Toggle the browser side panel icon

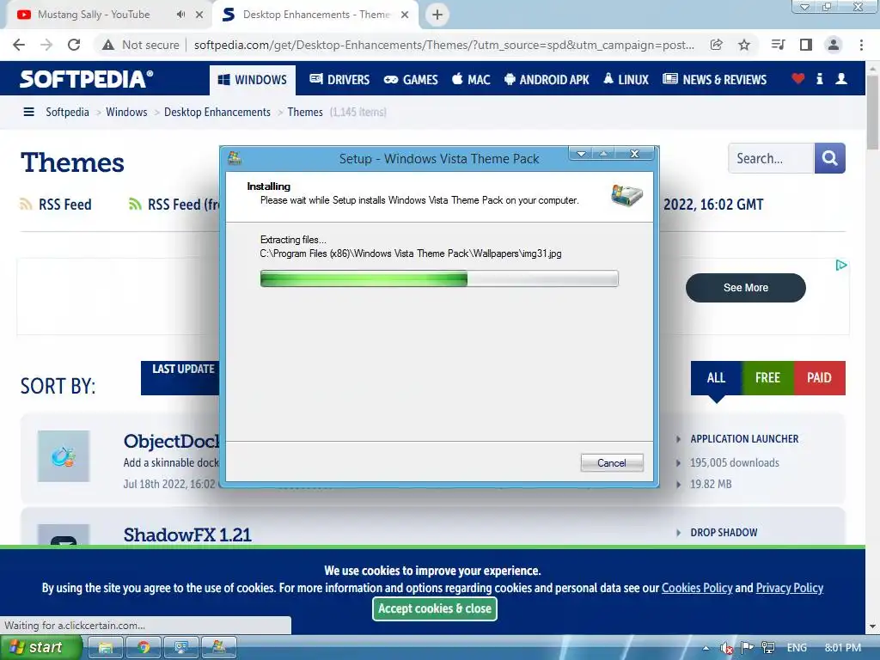806,45
